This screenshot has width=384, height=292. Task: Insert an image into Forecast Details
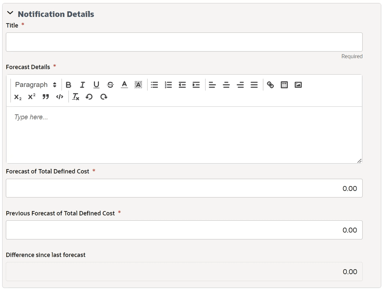[x=298, y=85]
